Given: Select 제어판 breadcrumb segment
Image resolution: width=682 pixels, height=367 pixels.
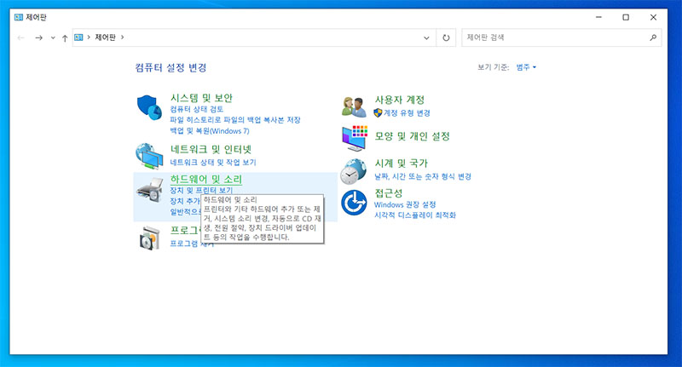Looking at the screenshot, I should point(105,37).
